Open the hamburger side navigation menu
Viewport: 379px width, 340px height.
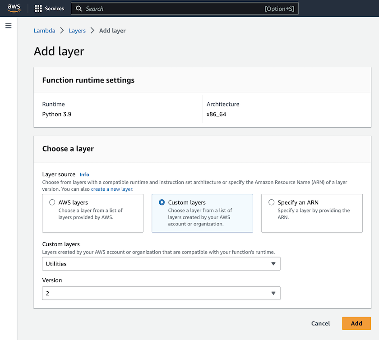pyautogui.click(x=8, y=26)
